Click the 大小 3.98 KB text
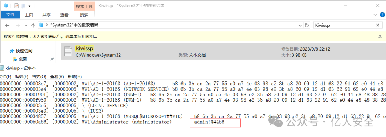The width and height of the screenshot is (386, 137). [294, 55]
